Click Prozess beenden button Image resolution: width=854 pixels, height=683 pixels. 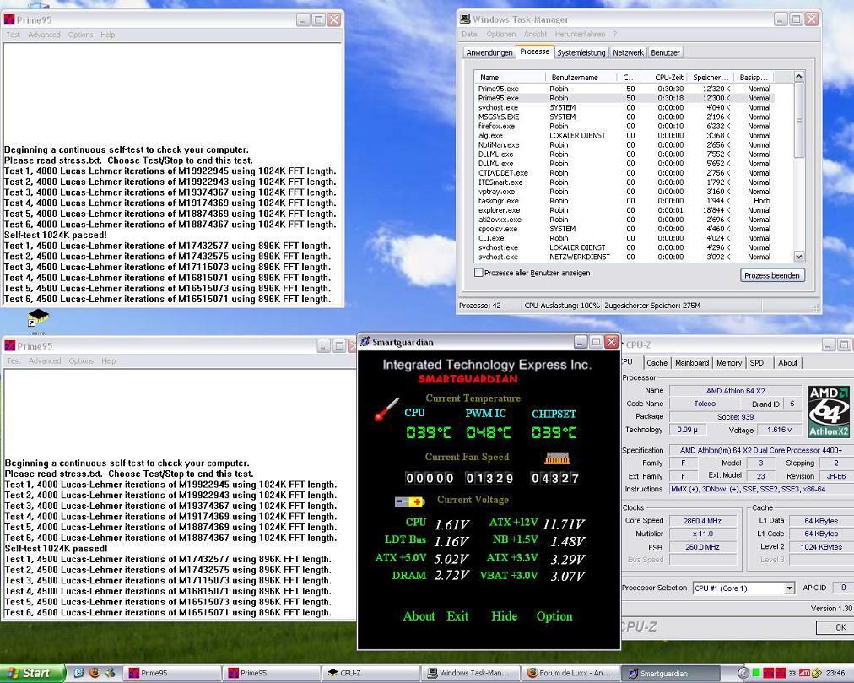(772, 275)
